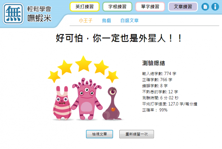Choose the 烏戲 article link
222x149 pixels.
pos(106,21)
